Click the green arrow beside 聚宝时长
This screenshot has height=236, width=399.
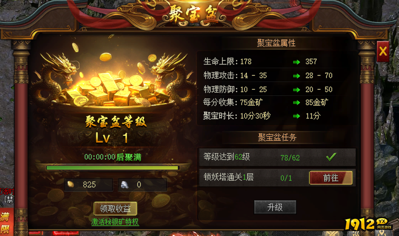pyautogui.click(x=296, y=116)
